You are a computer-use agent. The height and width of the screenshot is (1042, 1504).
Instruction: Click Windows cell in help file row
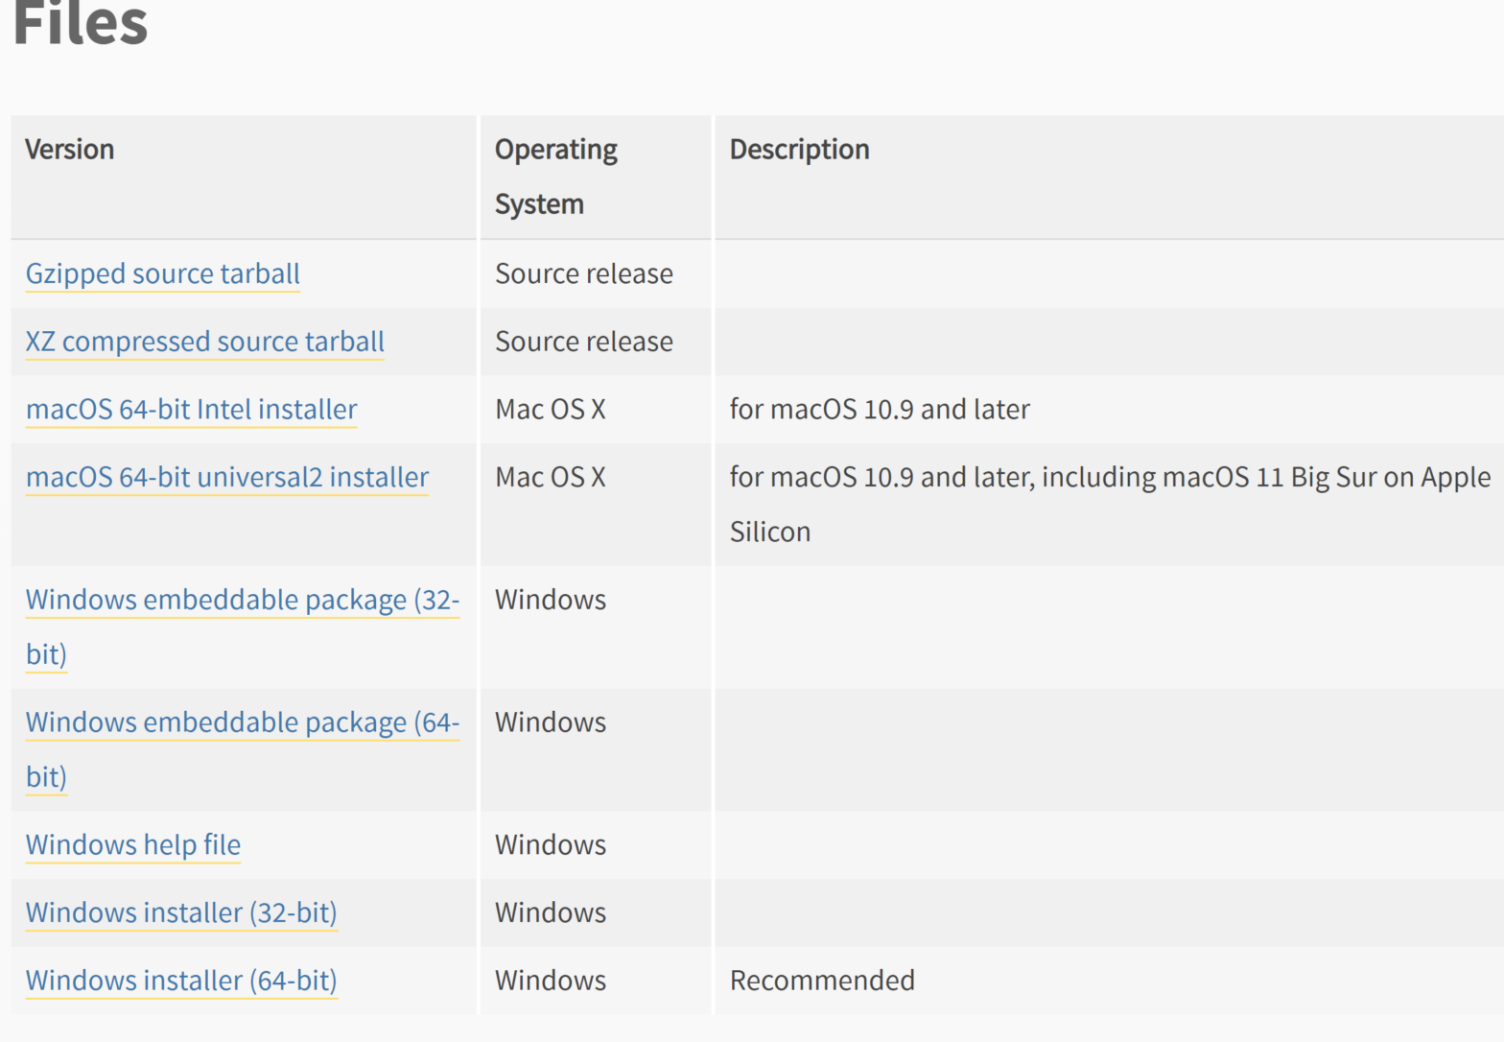tap(550, 845)
